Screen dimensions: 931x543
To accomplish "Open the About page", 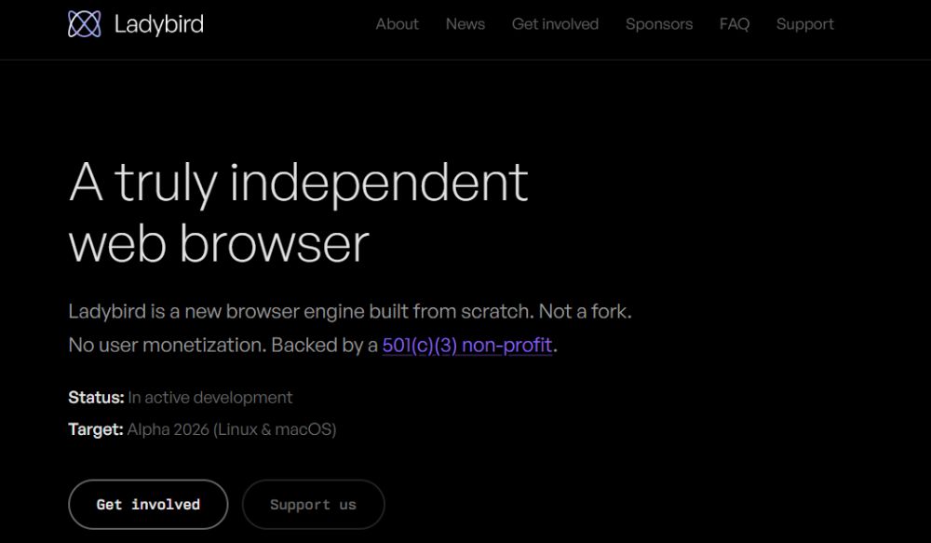I will (397, 24).
